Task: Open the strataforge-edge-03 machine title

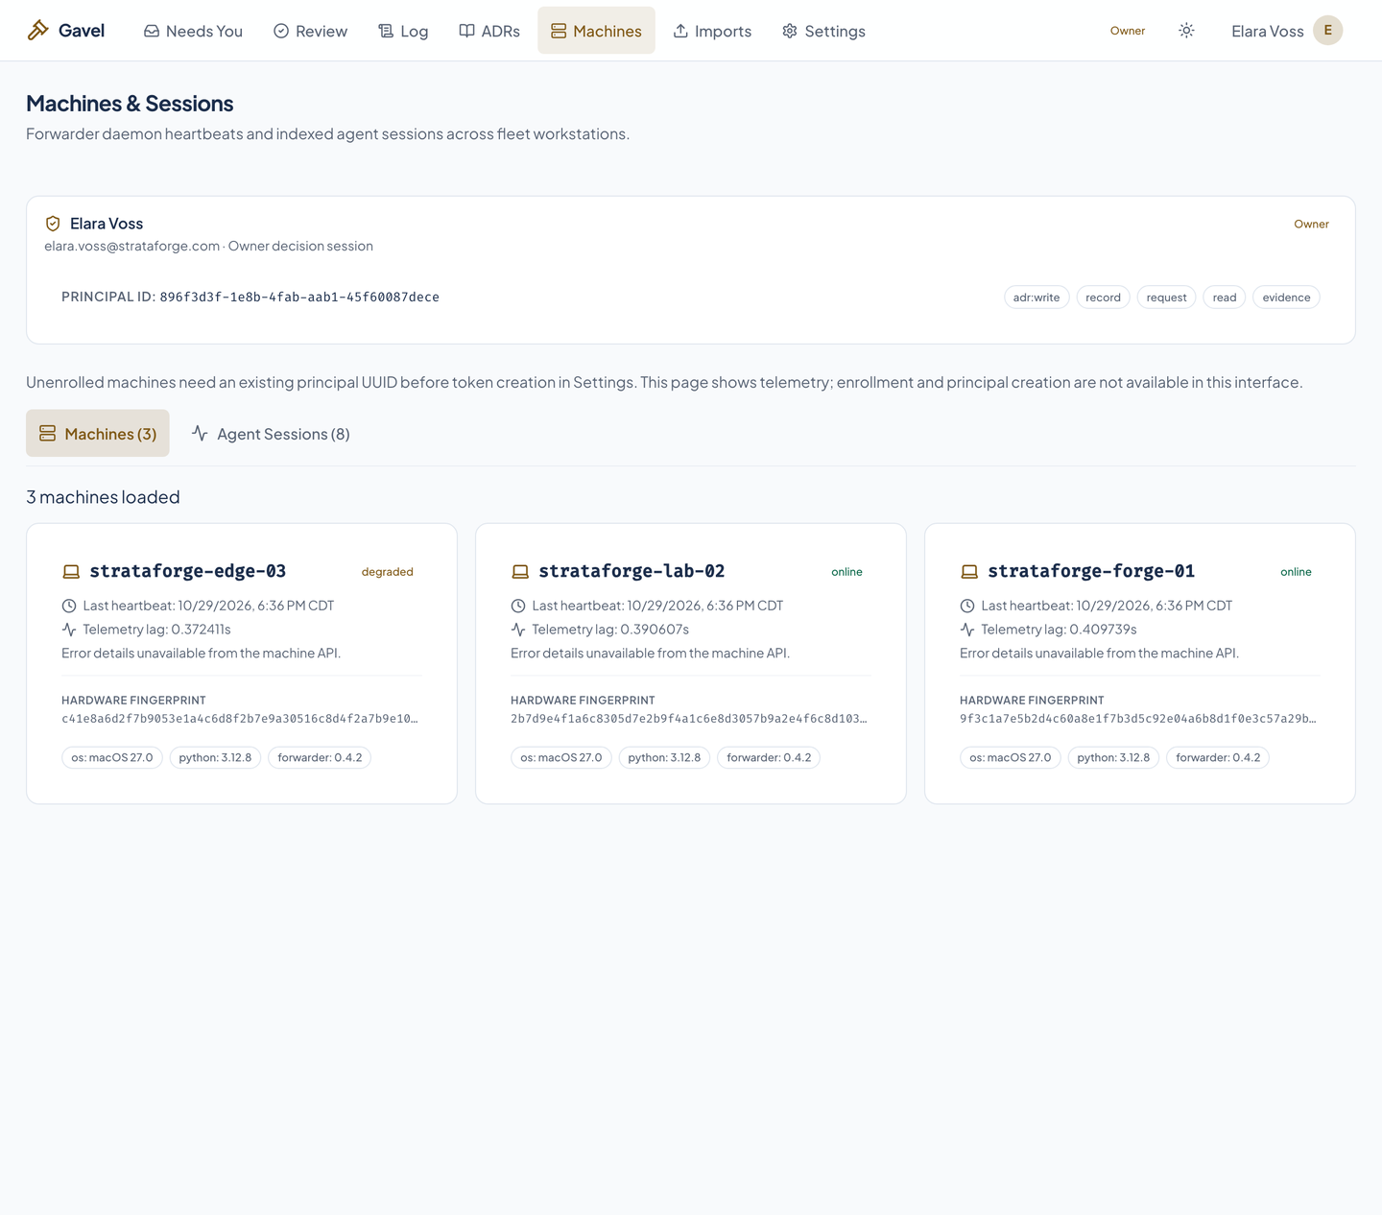Action: (x=188, y=571)
